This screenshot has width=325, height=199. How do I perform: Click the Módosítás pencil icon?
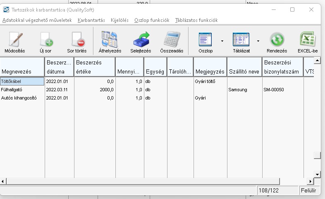tap(14, 40)
